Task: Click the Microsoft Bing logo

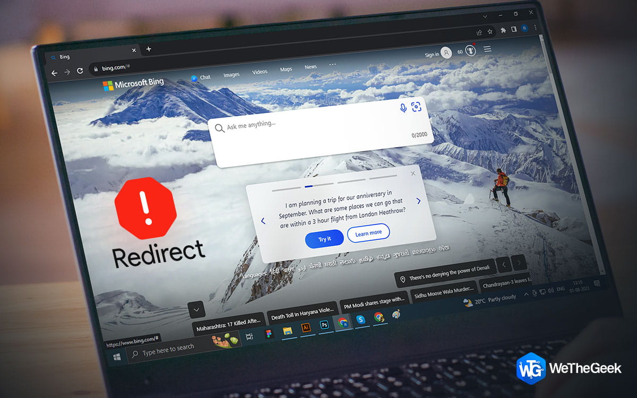Action: click(133, 84)
